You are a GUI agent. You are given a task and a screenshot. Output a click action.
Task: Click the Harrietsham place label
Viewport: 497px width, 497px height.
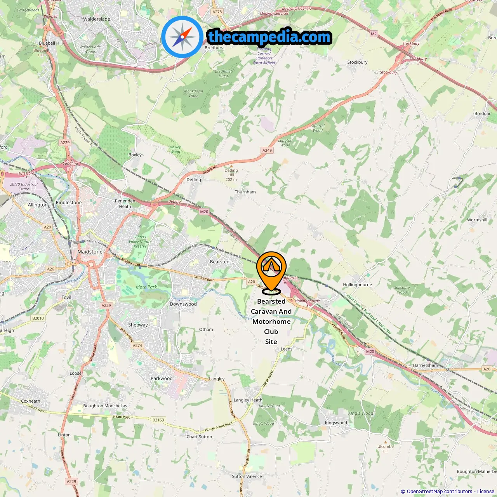425,365
